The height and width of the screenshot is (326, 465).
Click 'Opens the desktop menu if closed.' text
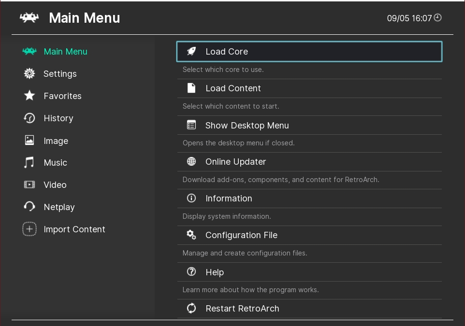click(238, 143)
